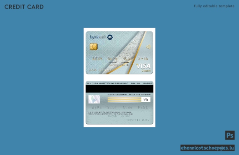Click the 'fully editable template' text

pos(214,6)
